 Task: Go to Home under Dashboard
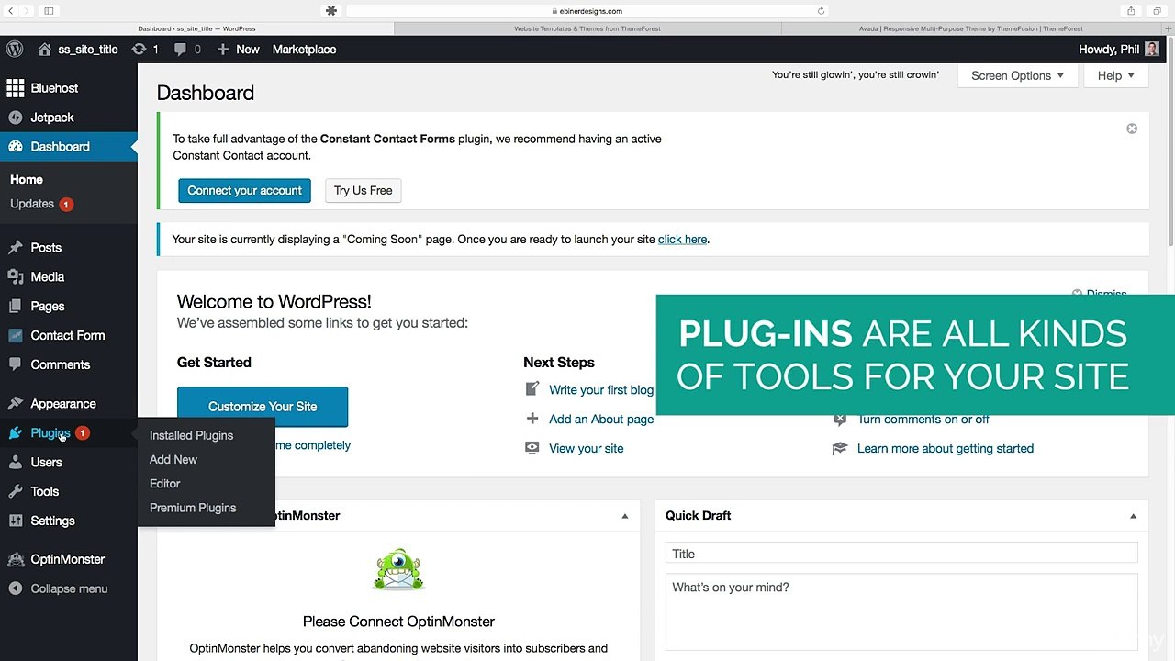[x=27, y=180]
